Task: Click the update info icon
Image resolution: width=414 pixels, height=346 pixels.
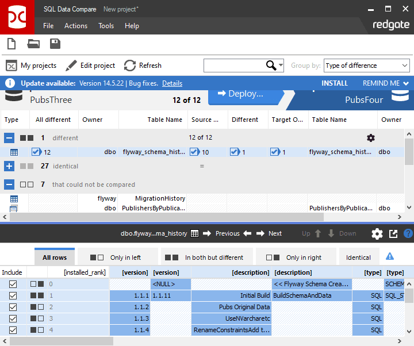Action: point(10,83)
